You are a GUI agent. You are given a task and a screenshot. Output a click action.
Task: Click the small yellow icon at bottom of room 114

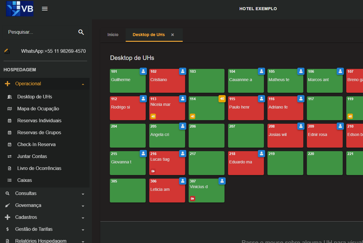coord(193,116)
